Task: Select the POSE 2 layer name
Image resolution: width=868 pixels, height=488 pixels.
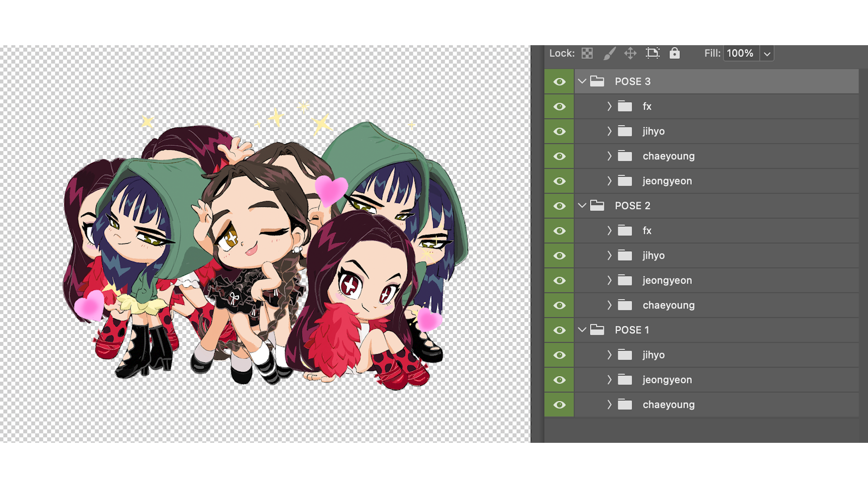Action: coord(632,206)
